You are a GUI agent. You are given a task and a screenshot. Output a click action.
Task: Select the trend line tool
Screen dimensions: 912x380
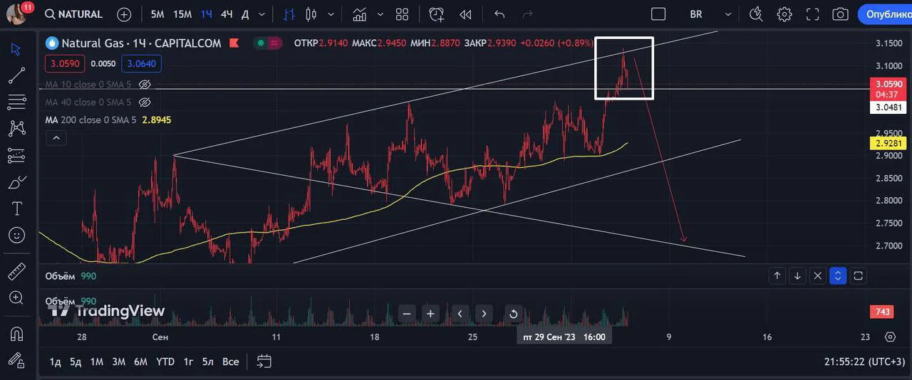[16, 75]
